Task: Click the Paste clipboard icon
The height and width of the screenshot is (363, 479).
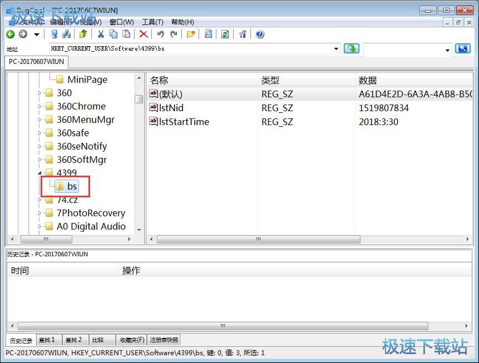Action: (x=127, y=34)
